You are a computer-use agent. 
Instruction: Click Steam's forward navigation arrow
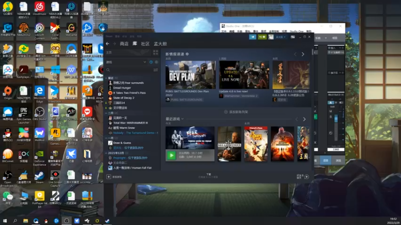(x=114, y=43)
